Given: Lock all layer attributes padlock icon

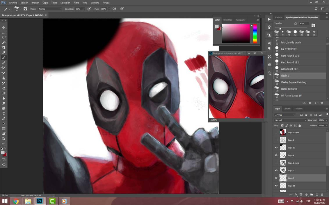Looking at the screenshot, I should (x=300, y=126).
